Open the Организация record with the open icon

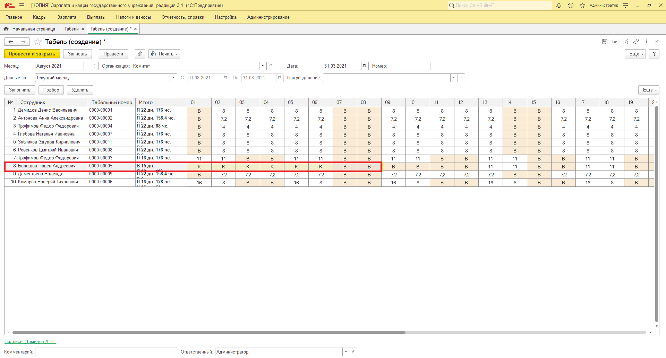click(x=271, y=66)
